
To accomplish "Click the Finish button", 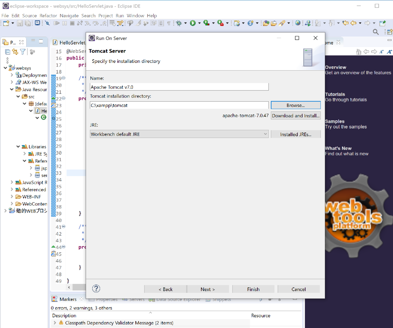I will tap(253, 289).
